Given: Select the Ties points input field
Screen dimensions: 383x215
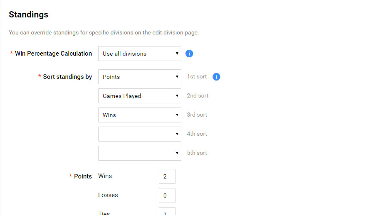Looking at the screenshot, I should pos(167,211).
